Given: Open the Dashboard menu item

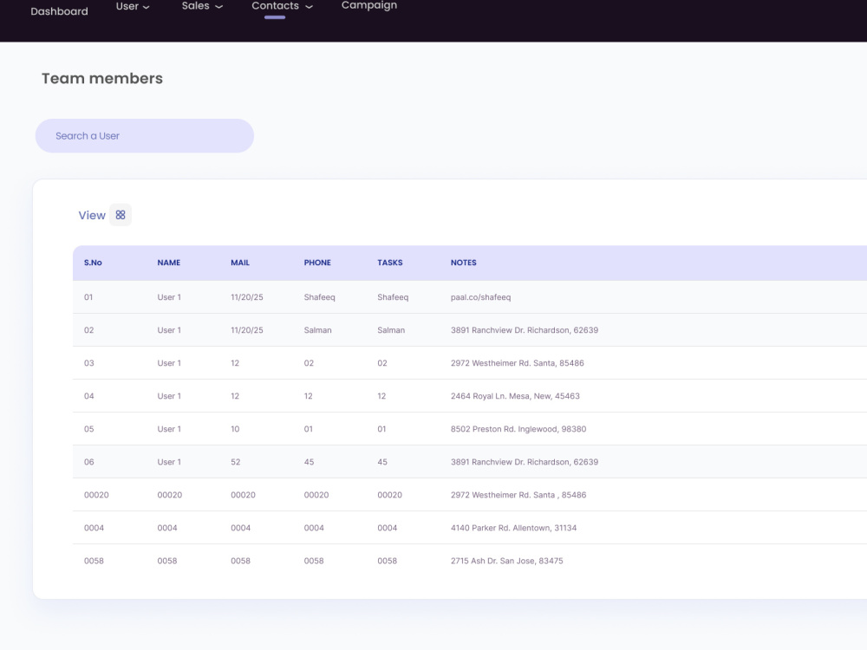Looking at the screenshot, I should pyautogui.click(x=59, y=11).
